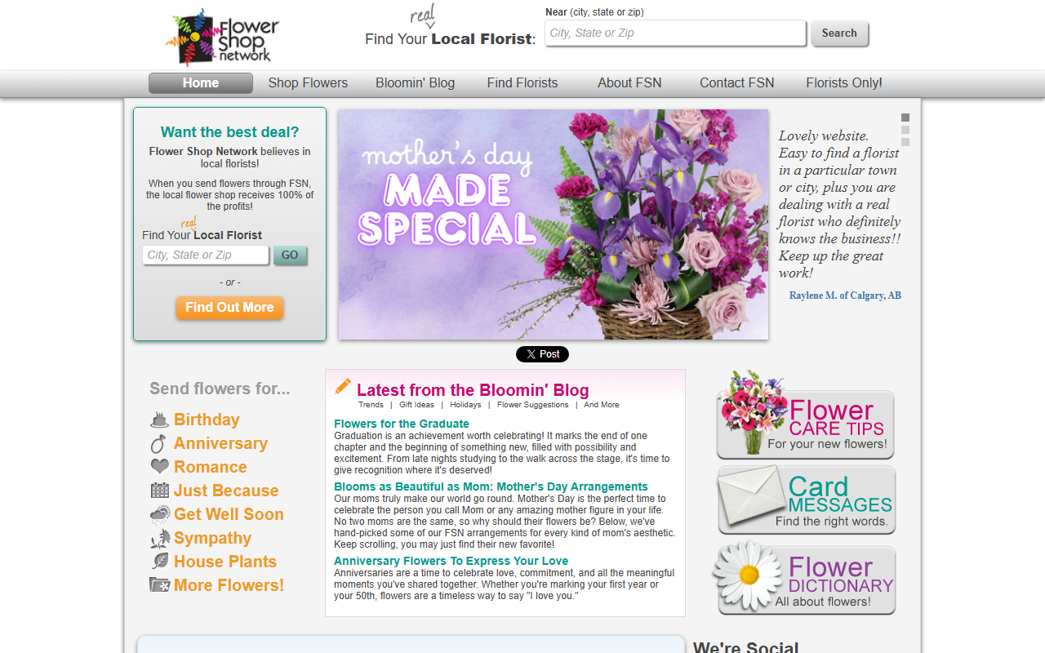Open the Mother's Day Made Special banner
Screen dimensions: 1045x653
[554, 224]
